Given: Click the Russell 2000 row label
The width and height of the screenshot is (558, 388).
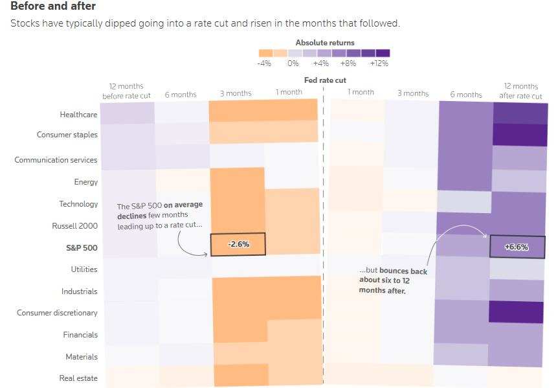Looking at the screenshot, I should 74,225.
